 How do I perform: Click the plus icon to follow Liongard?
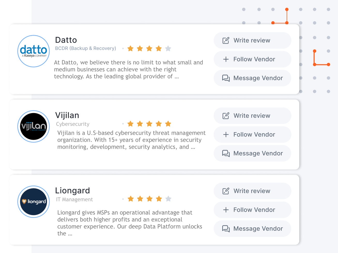point(226,210)
